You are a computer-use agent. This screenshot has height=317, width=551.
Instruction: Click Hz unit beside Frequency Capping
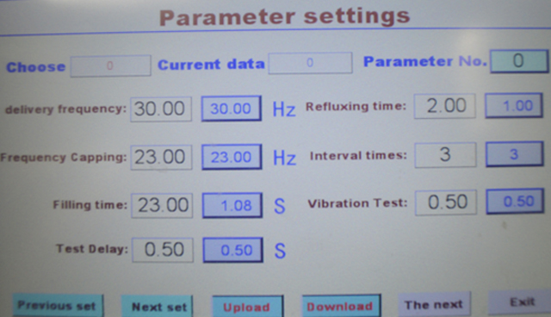(x=285, y=158)
